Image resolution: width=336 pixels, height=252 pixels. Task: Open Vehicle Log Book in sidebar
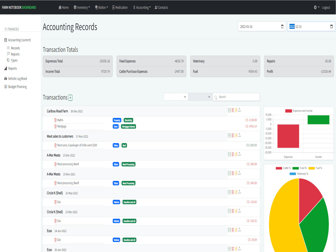[17, 78]
